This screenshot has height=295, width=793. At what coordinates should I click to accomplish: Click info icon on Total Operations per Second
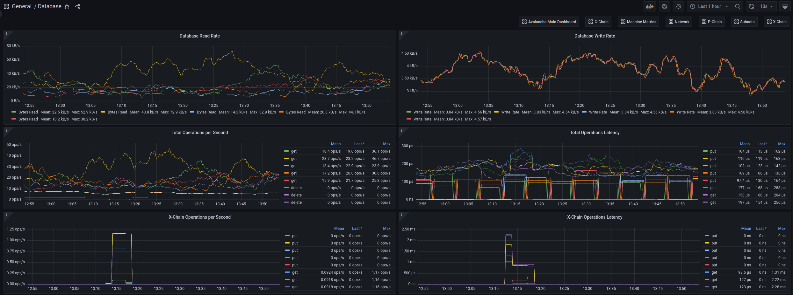tap(6, 130)
